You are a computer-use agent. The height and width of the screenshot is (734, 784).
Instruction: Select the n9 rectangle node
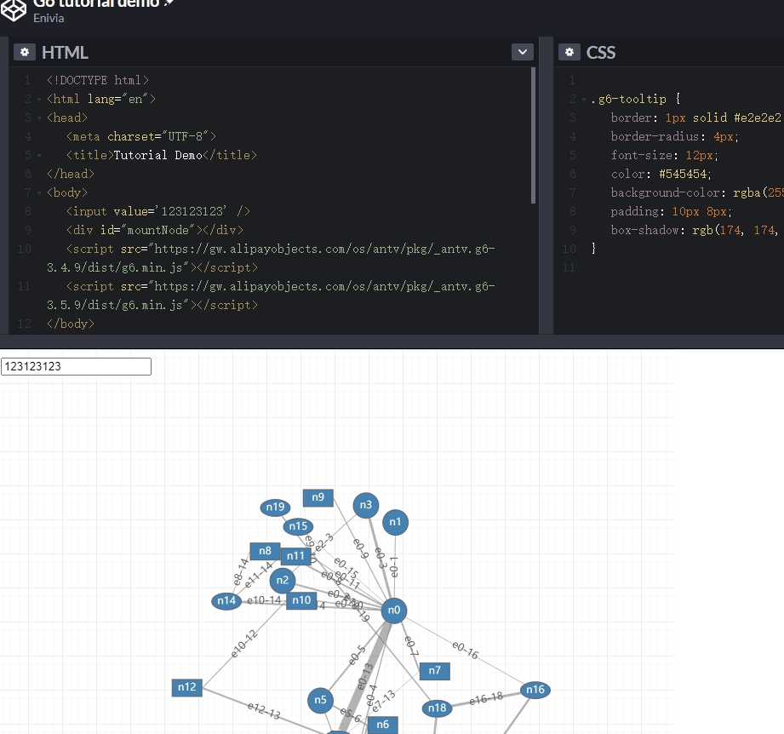coord(318,497)
